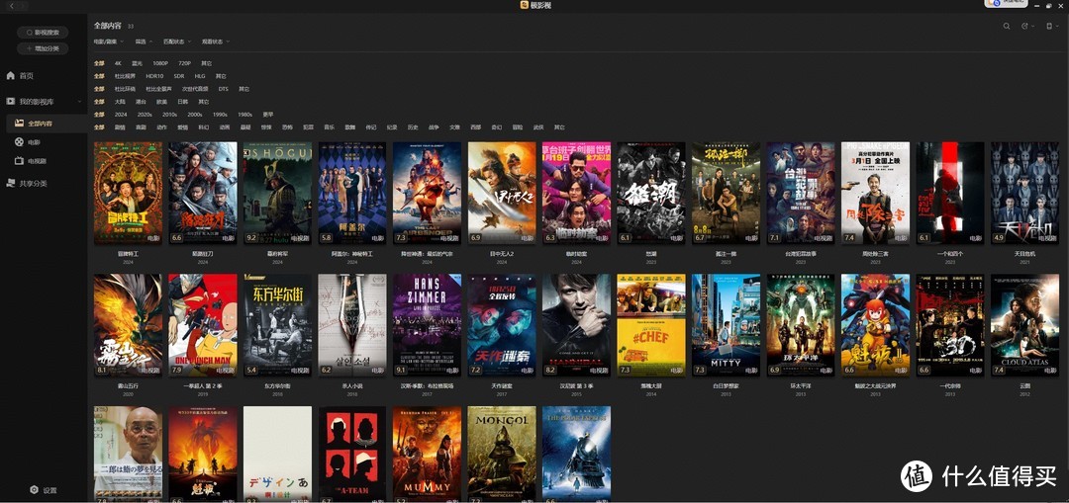1069x503 pixels.
Task: Open the Walter Mitty poster
Action: click(x=727, y=325)
